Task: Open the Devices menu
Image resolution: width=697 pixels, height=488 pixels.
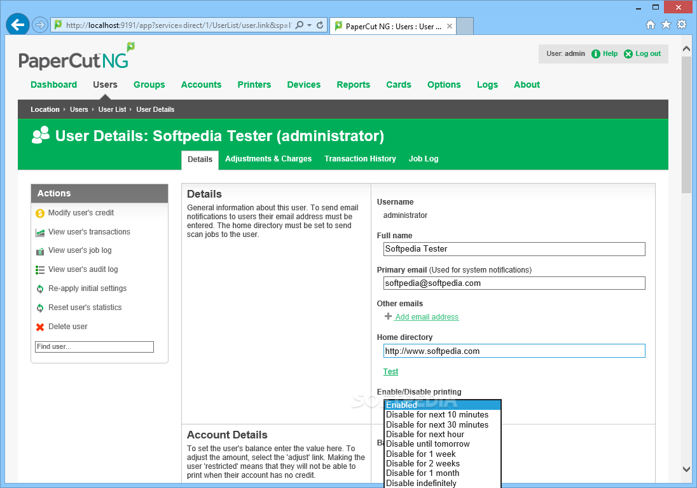Action: 303,85
